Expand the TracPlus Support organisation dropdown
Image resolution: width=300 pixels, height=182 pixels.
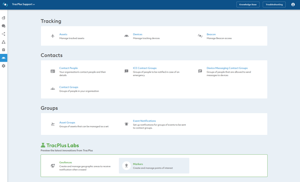[24, 4]
